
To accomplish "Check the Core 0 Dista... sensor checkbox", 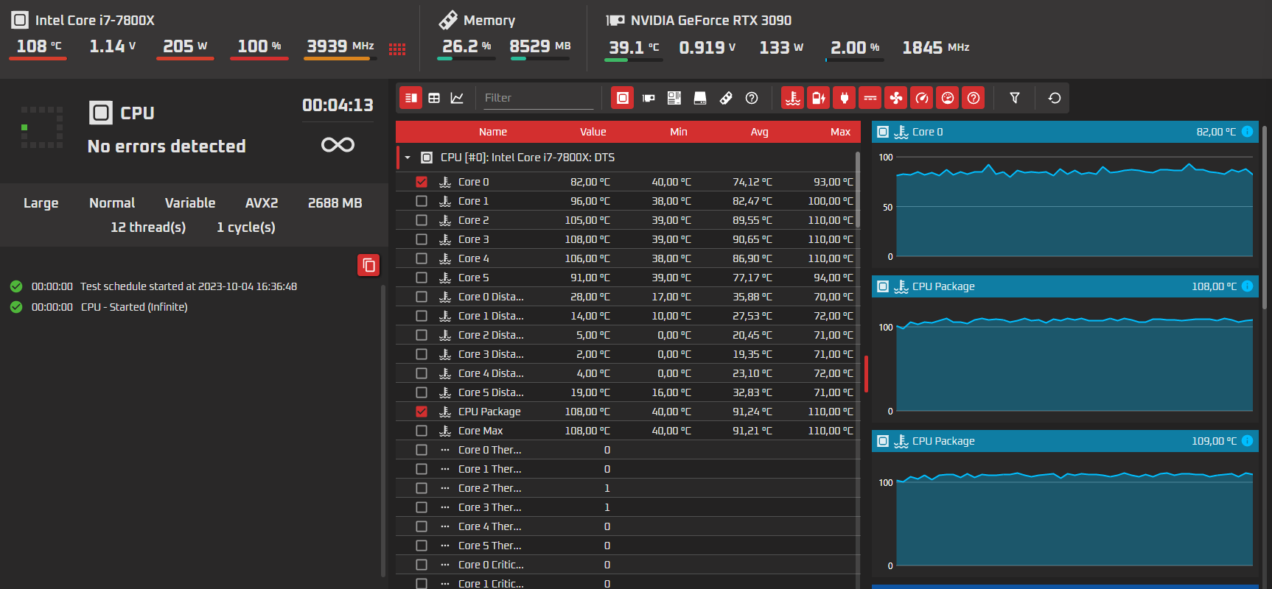I will (x=422, y=297).
